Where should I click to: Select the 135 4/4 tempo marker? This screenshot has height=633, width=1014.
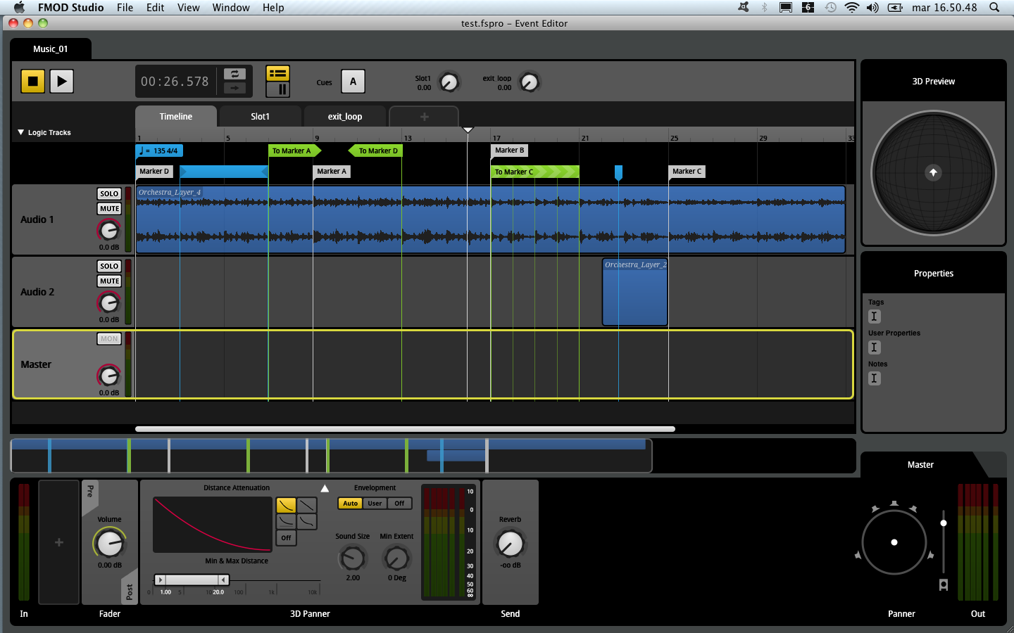pos(159,151)
